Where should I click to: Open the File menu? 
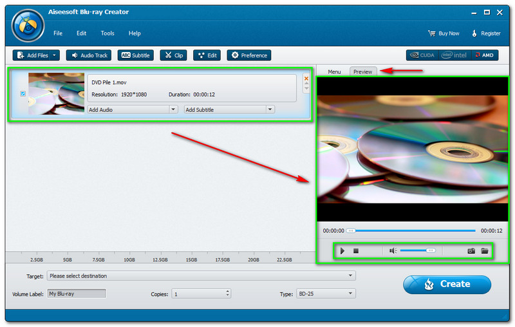click(58, 33)
